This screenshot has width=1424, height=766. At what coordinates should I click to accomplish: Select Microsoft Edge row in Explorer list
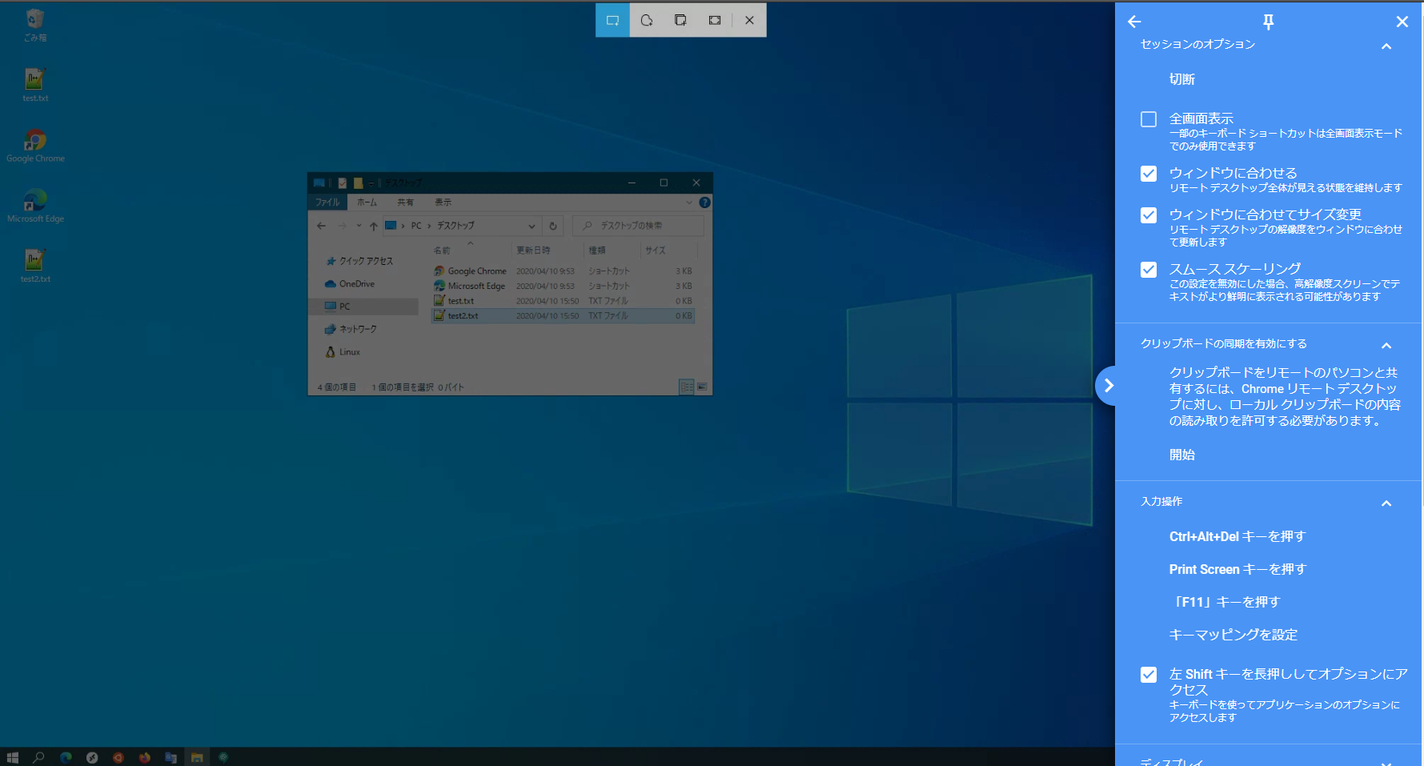click(x=563, y=286)
